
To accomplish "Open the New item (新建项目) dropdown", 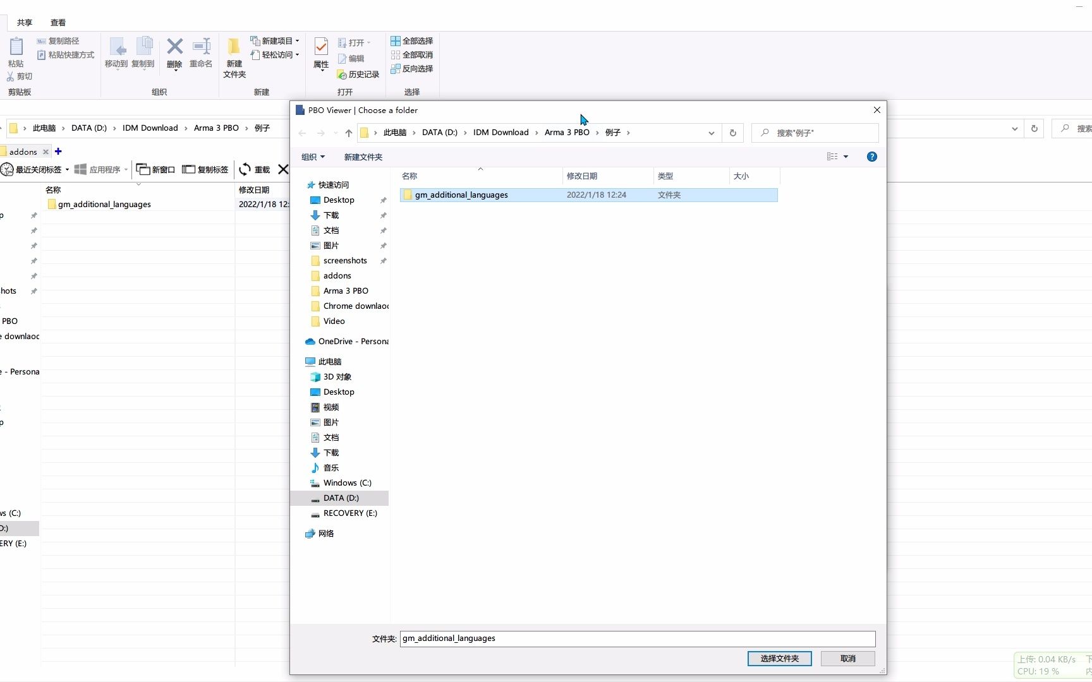I will (276, 41).
